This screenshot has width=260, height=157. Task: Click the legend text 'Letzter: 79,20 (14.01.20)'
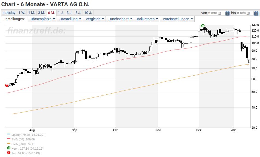[28, 135]
